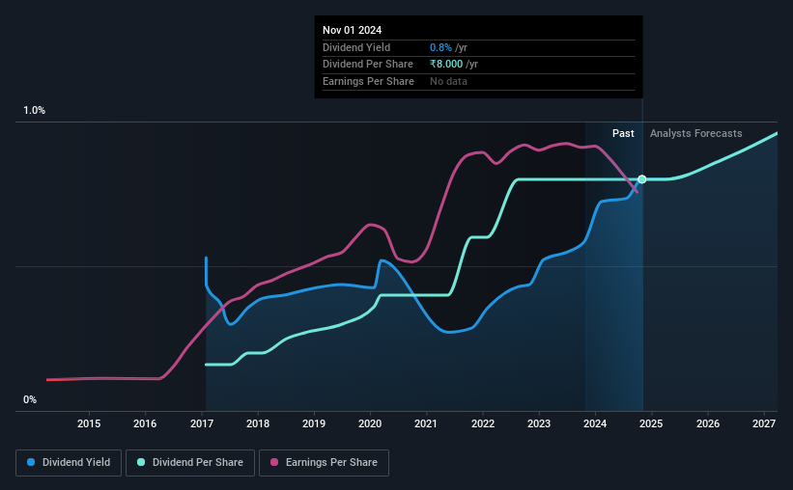This screenshot has width=793, height=490.
Task: Click the 2021 x-axis label
Action: (x=426, y=423)
